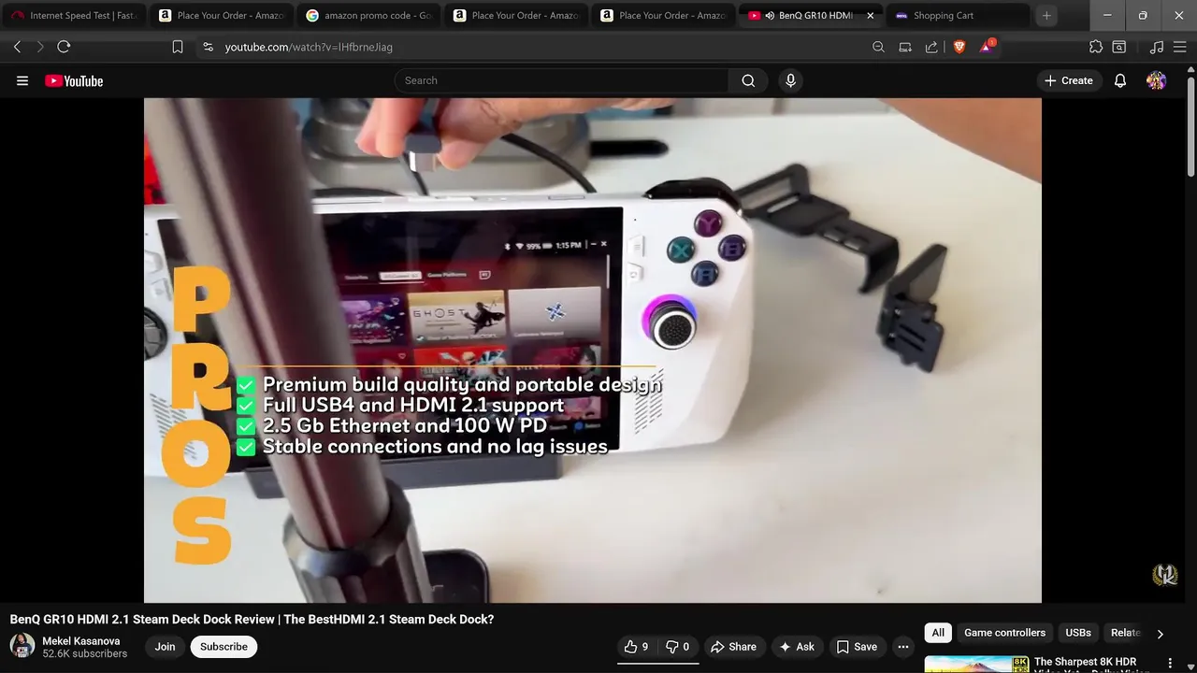
Task: Click the YouTube search box
Action: tap(561, 80)
